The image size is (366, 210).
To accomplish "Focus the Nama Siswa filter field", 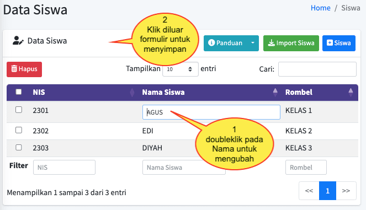I will point(184,167).
